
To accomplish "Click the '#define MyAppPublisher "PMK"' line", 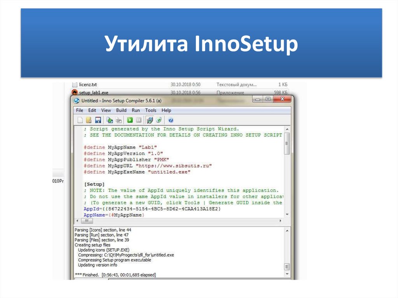I will coord(126,159).
